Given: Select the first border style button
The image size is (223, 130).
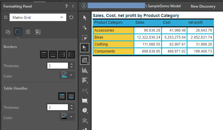Looking at the screenshot, I should (44, 54).
